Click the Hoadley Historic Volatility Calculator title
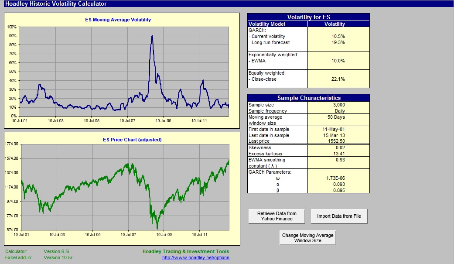This screenshot has height=264, width=454. click(x=56, y=4)
